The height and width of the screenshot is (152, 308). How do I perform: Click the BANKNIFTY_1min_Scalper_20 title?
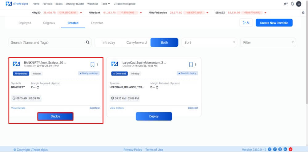point(45,63)
